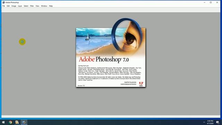Click the sailboat in the splash image
The width and height of the screenshot is (222, 125).
[x=88, y=37]
